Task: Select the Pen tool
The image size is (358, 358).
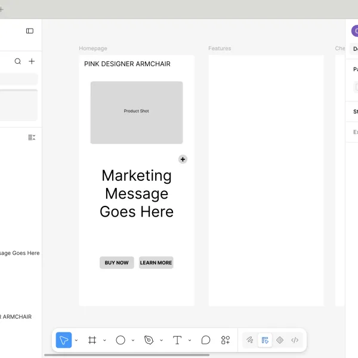Action: 149,340
